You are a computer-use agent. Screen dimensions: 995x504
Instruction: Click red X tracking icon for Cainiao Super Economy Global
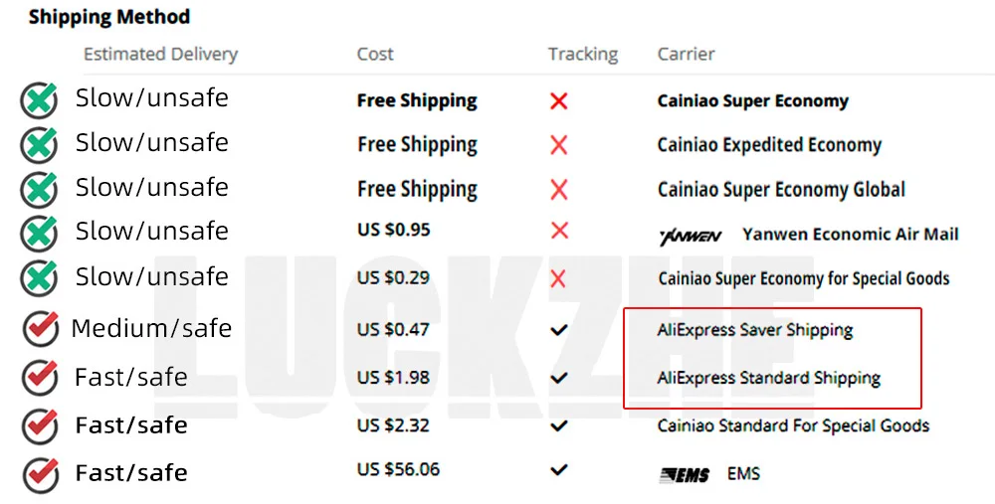click(559, 190)
